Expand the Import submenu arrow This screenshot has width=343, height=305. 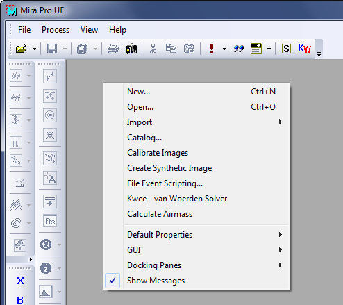coord(281,122)
